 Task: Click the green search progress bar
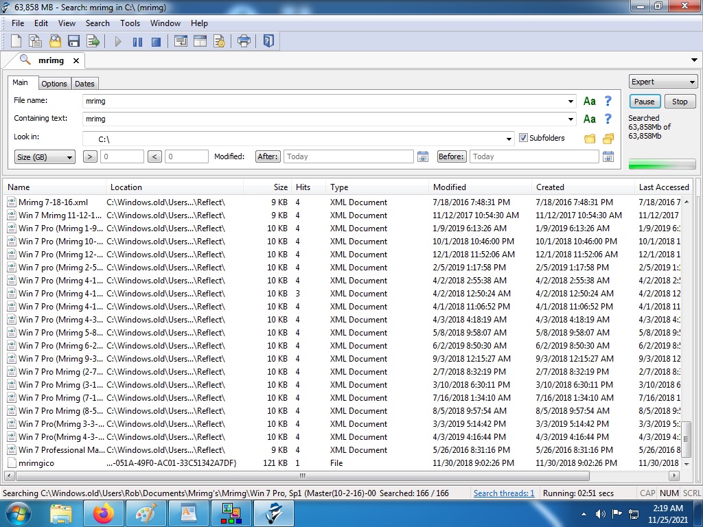(x=662, y=165)
